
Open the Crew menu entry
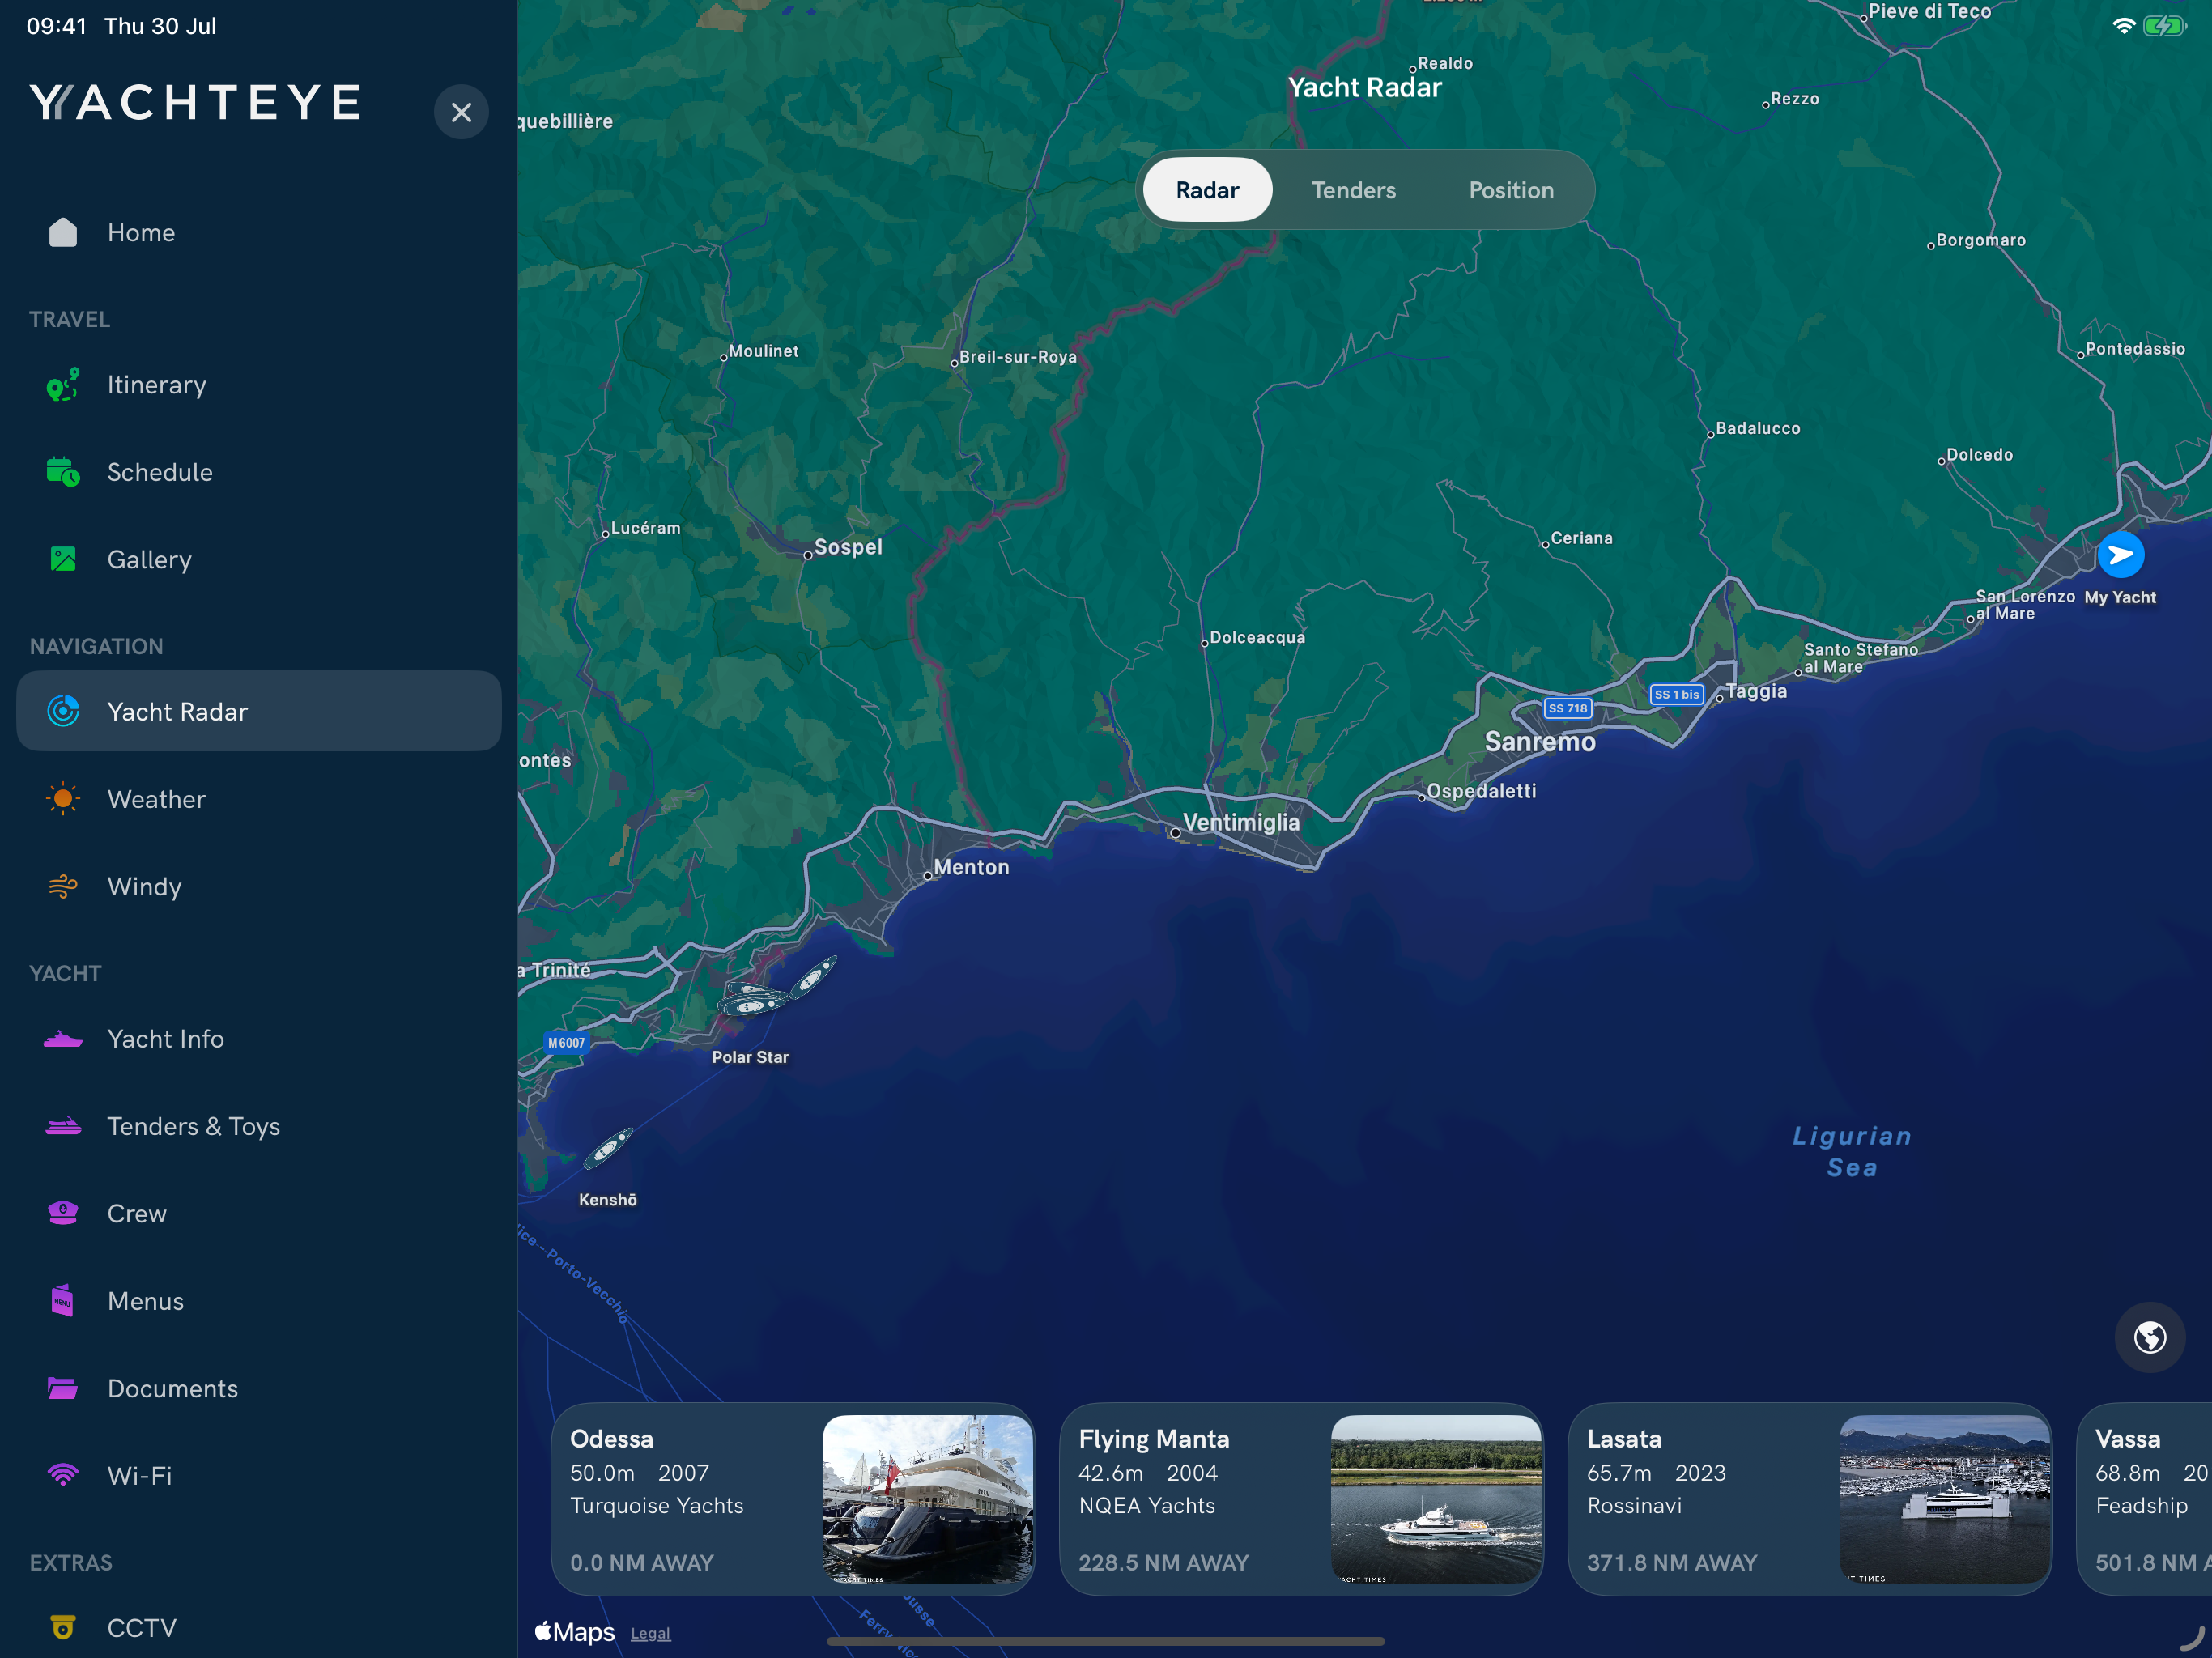click(258, 1213)
